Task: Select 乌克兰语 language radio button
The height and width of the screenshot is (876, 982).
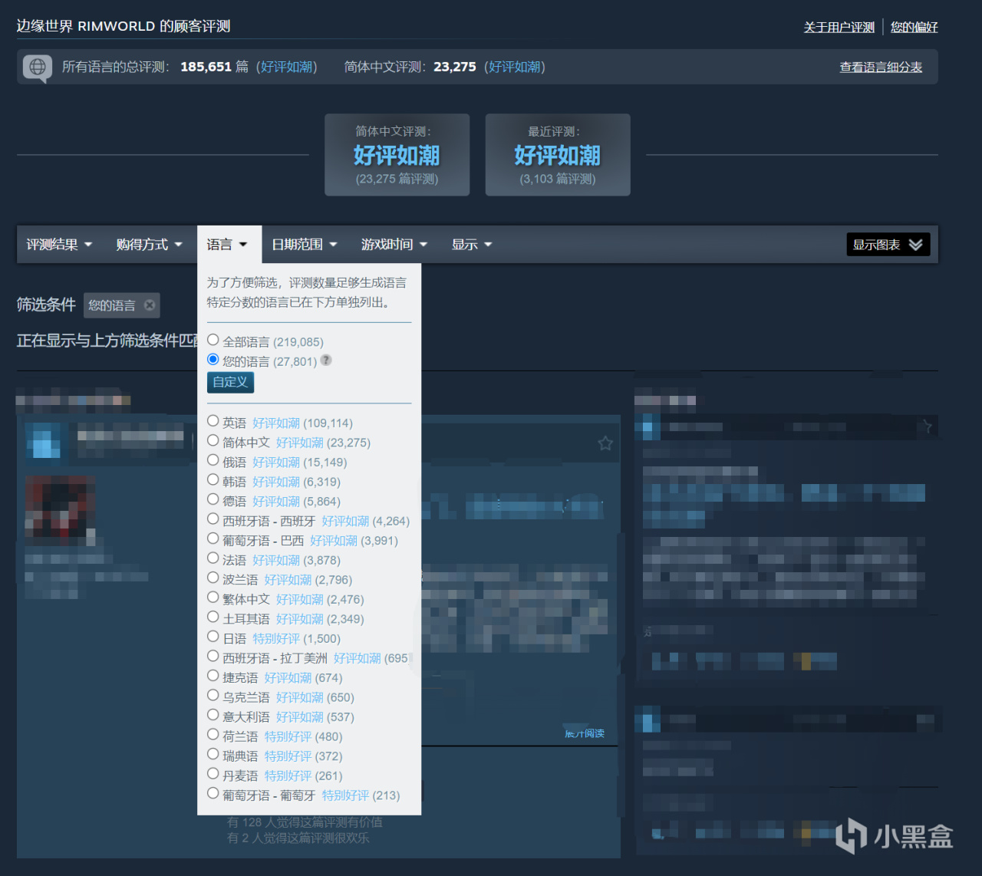Action: point(213,696)
